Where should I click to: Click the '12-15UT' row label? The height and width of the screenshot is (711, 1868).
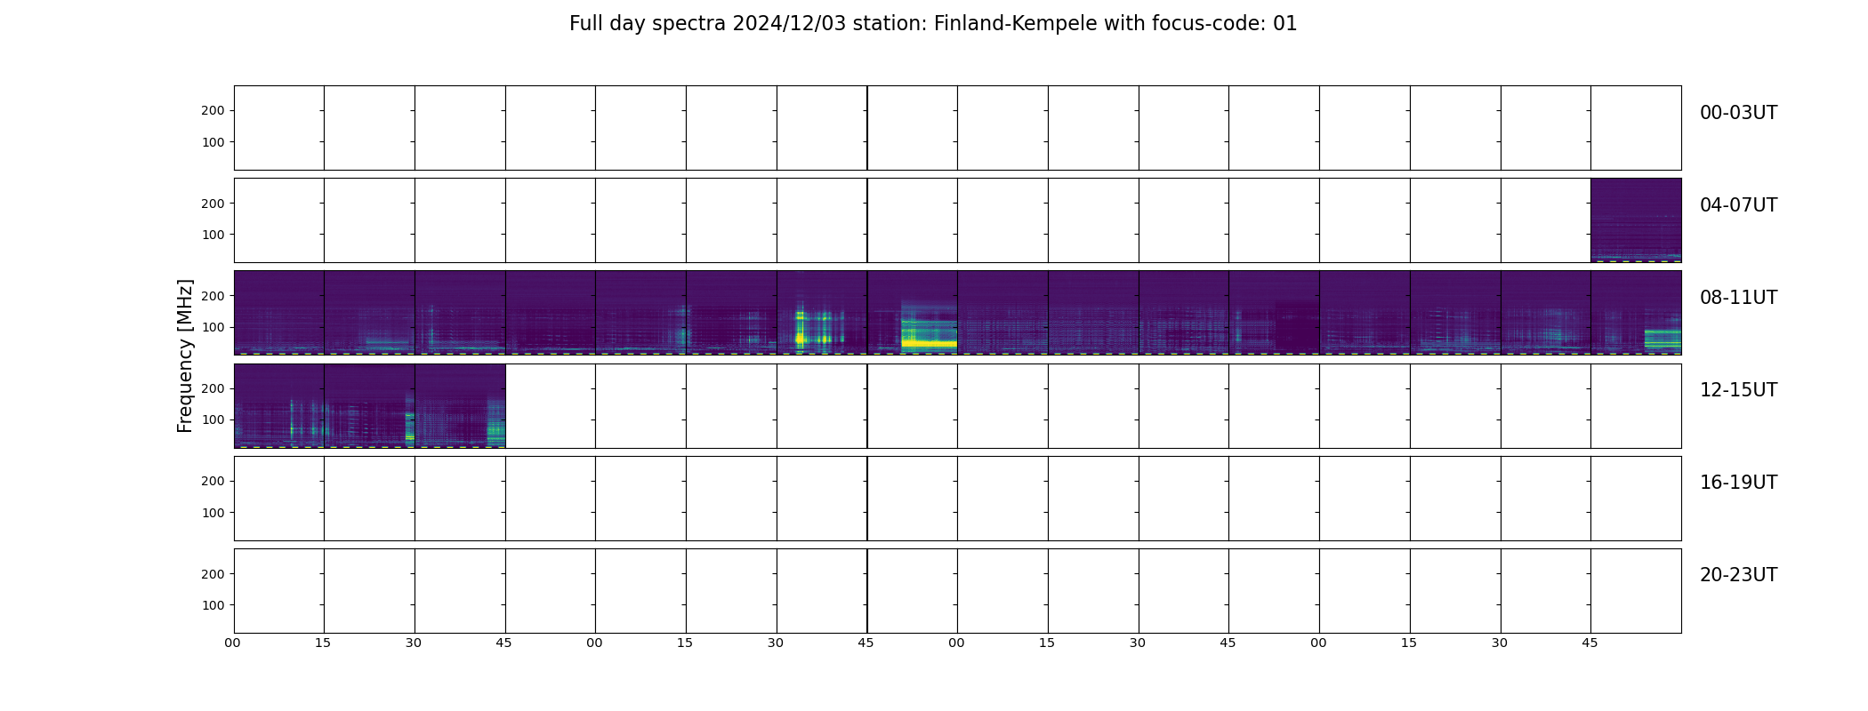pyautogui.click(x=1738, y=390)
